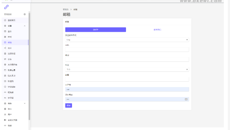
Task: Click the 用户 person icon in the sidebar
Action: click(x=5, y=114)
